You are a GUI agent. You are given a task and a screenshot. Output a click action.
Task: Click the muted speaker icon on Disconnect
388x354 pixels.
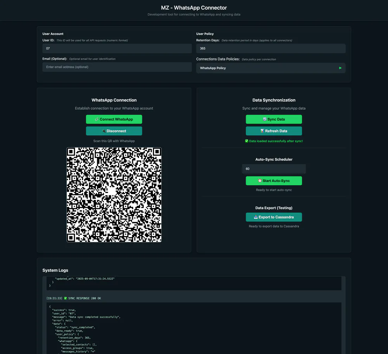104,131
